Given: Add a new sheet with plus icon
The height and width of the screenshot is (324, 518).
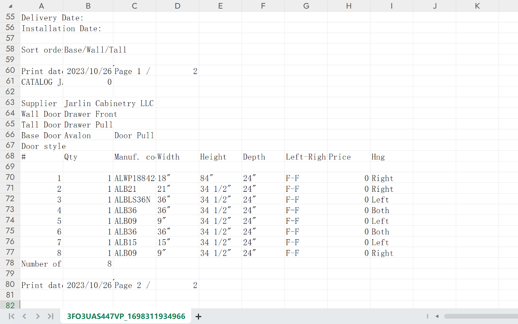Looking at the screenshot, I should coord(198,317).
